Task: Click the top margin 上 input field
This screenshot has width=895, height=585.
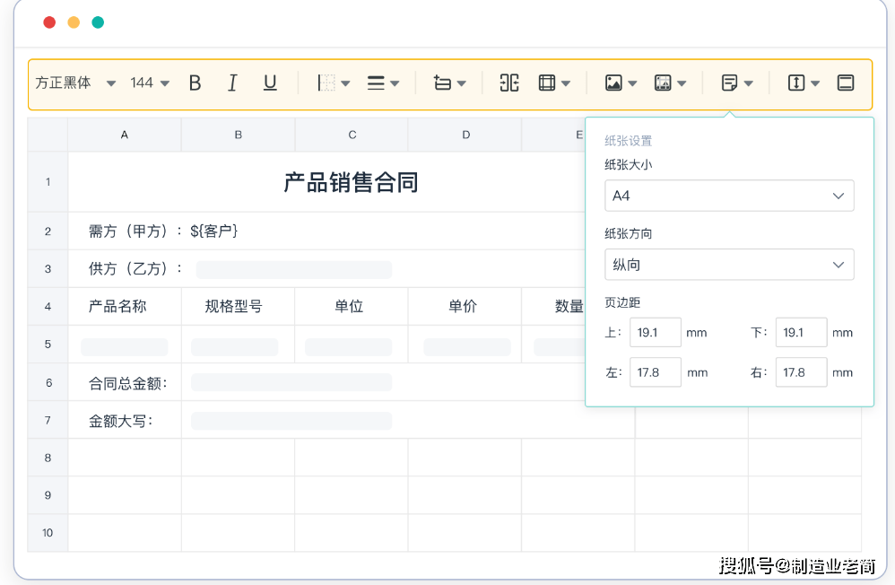Action: (x=656, y=333)
